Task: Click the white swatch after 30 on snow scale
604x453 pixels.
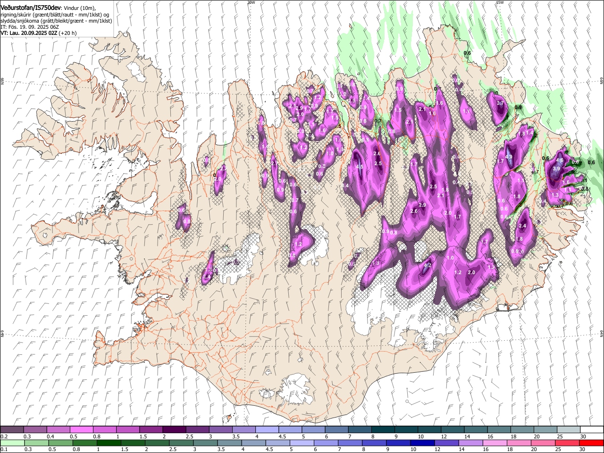Action: pyautogui.click(x=592, y=430)
